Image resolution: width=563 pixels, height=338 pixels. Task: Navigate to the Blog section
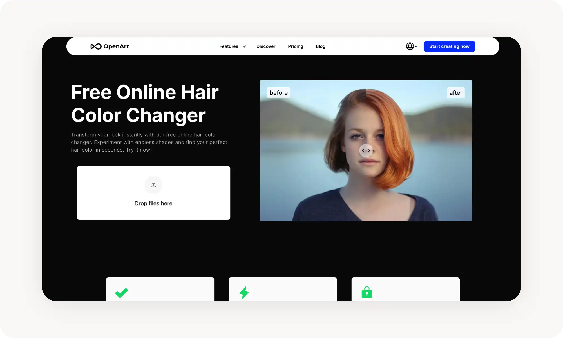(320, 46)
